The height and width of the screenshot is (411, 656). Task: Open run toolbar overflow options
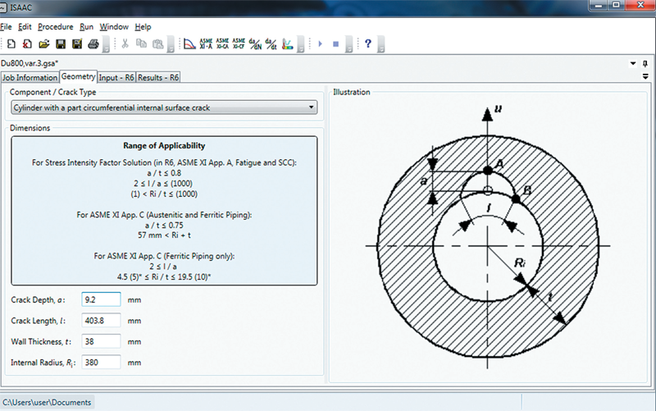pos(349,44)
